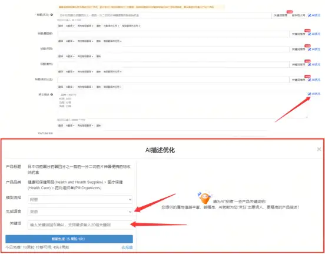Click AI优化 beside the 产品描述 text area
Image resolution: width=325 pixels, height=254 pixels.
pyautogui.click(x=314, y=94)
